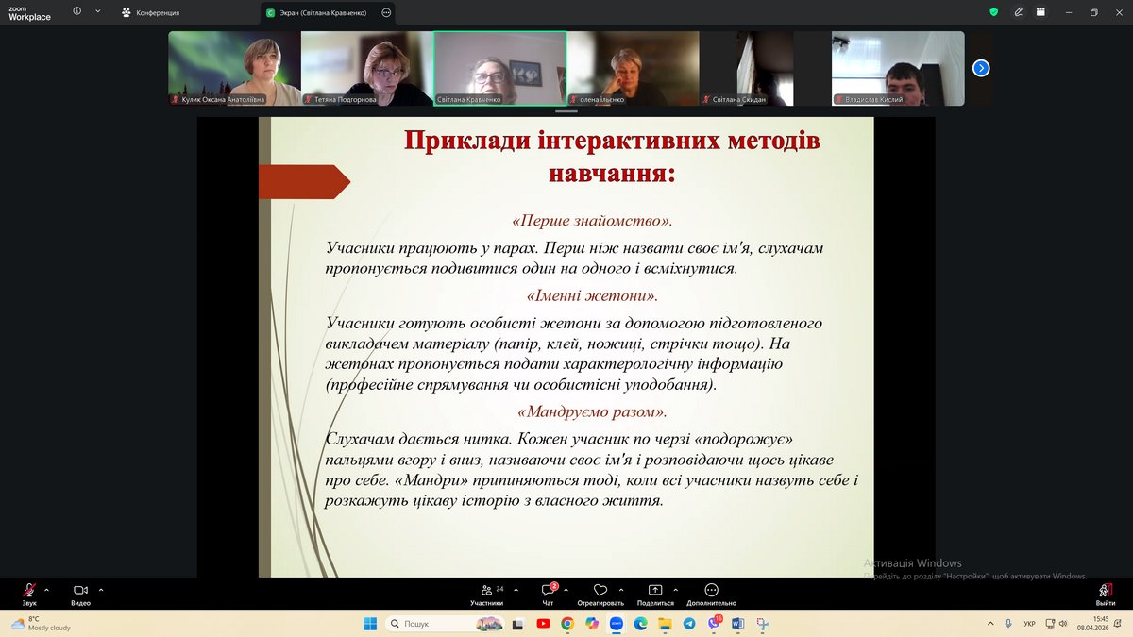The height and width of the screenshot is (637, 1133).
Task: Turn on camera with Видео button
Action: pos(80,590)
